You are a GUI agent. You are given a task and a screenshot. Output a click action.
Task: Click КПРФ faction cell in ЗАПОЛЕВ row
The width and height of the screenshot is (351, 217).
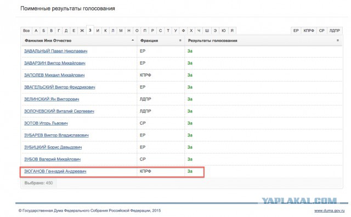click(145, 75)
